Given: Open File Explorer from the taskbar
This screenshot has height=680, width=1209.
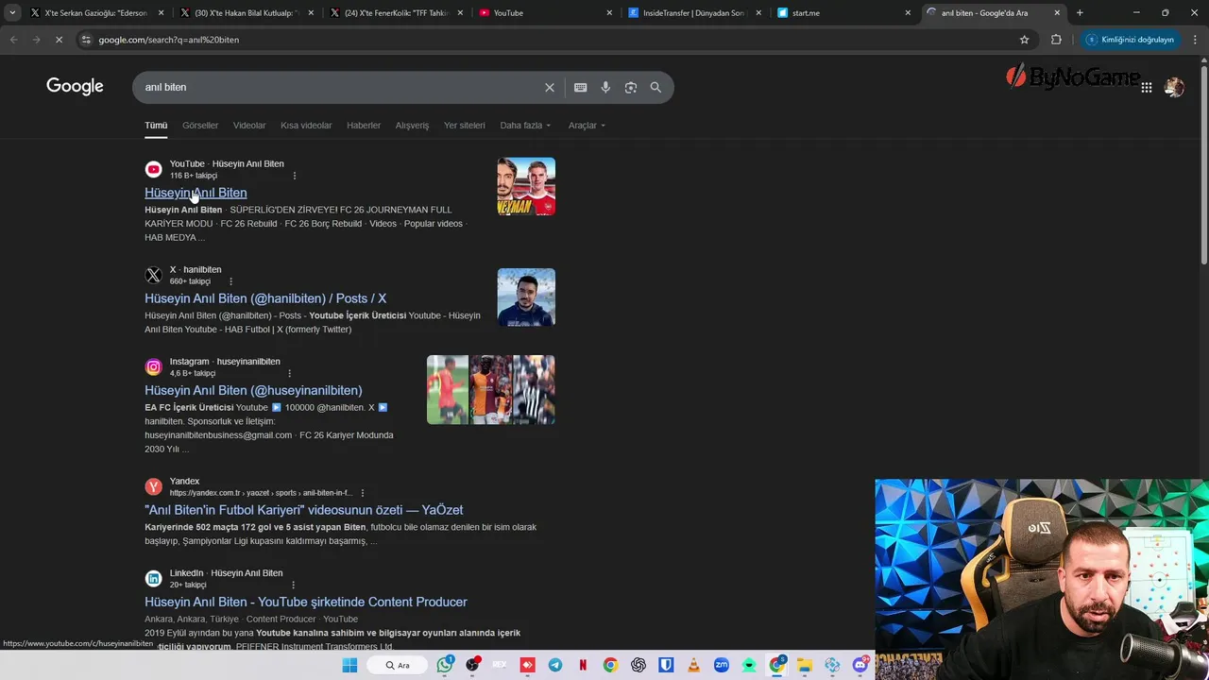Looking at the screenshot, I should pyautogui.click(x=804, y=665).
